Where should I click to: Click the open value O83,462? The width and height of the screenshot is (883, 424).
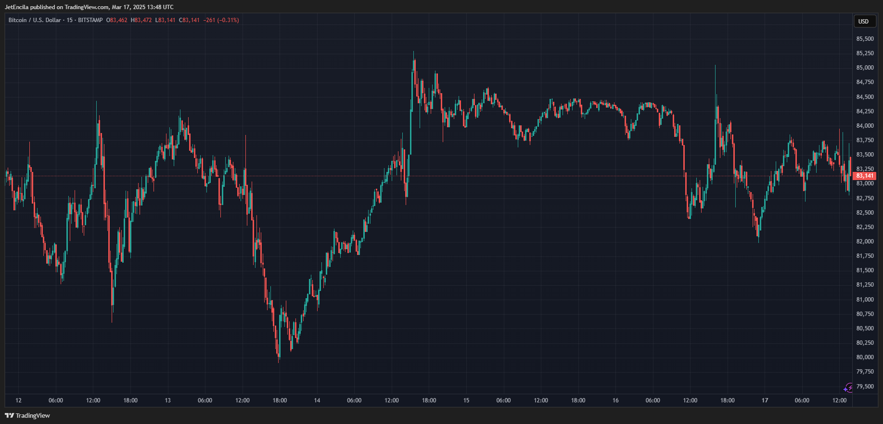click(117, 20)
